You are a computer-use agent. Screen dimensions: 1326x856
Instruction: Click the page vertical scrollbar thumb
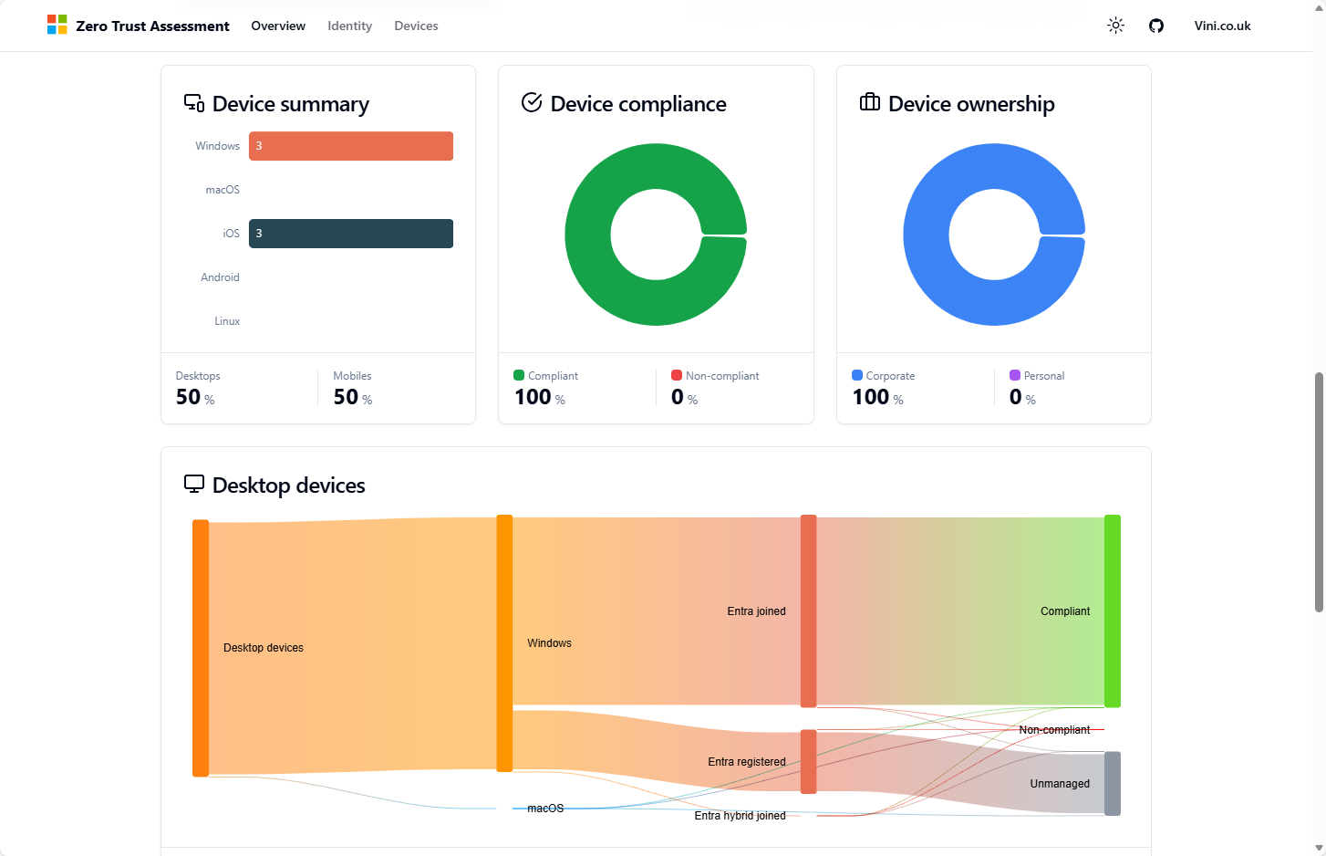click(x=1319, y=493)
